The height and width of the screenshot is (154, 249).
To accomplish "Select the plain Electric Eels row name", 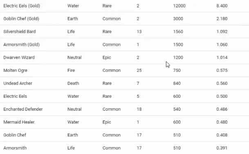I will [15, 96].
